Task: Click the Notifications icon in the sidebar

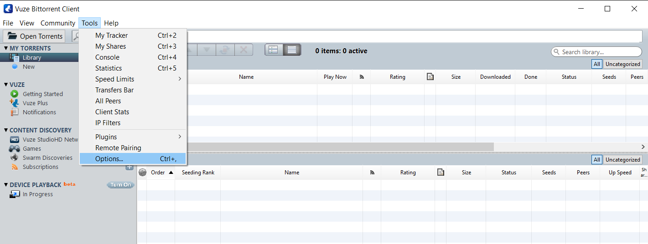Action: pyautogui.click(x=15, y=112)
